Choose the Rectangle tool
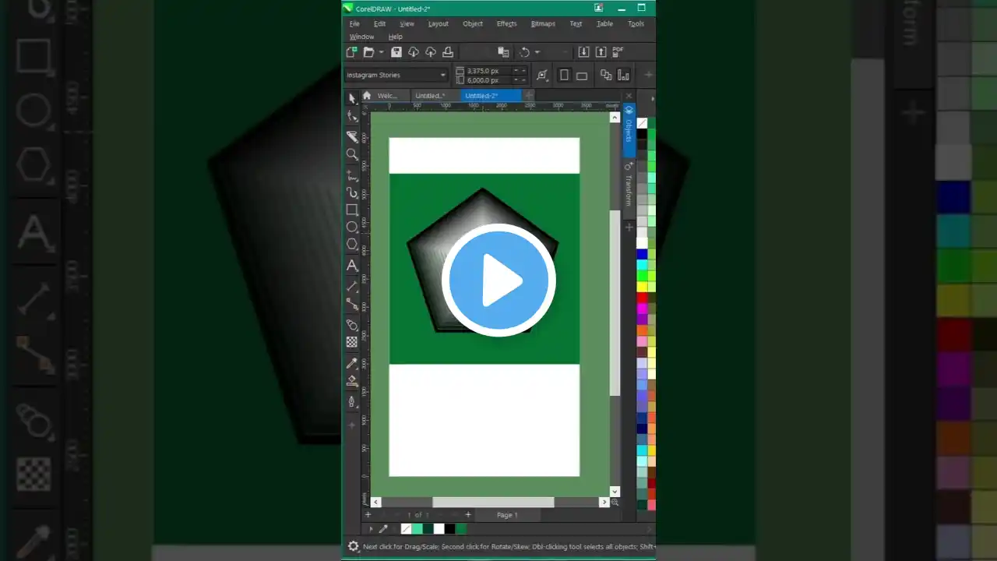The width and height of the screenshot is (997, 561). point(352,210)
